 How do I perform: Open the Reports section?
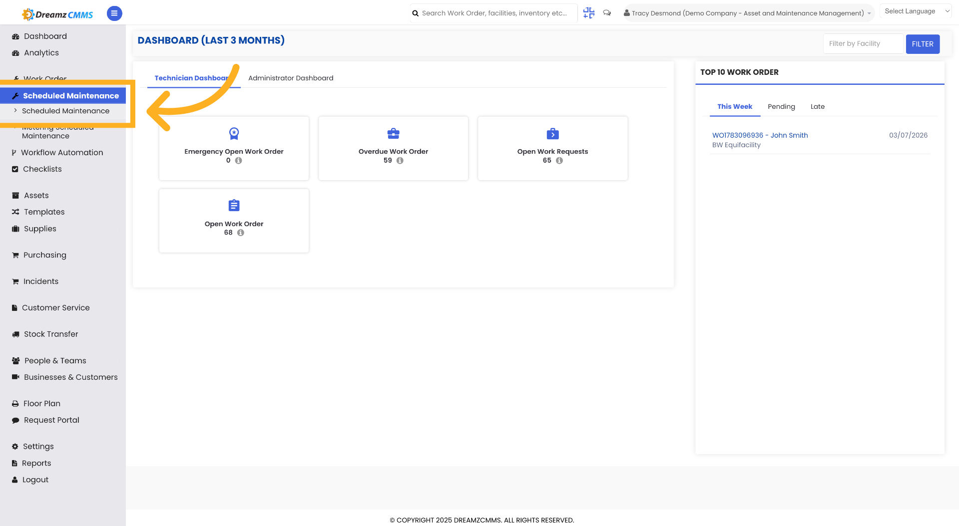(x=36, y=463)
